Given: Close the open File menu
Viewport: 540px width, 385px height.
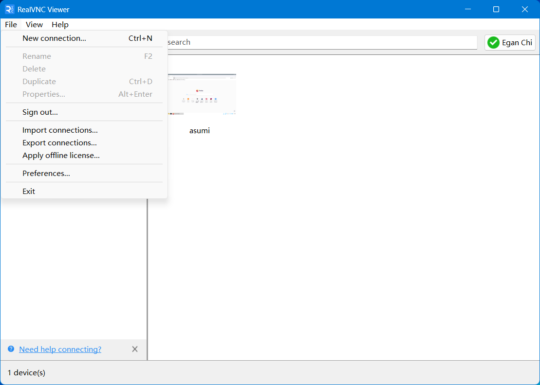Looking at the screenshot, I should tap(11, 24).
